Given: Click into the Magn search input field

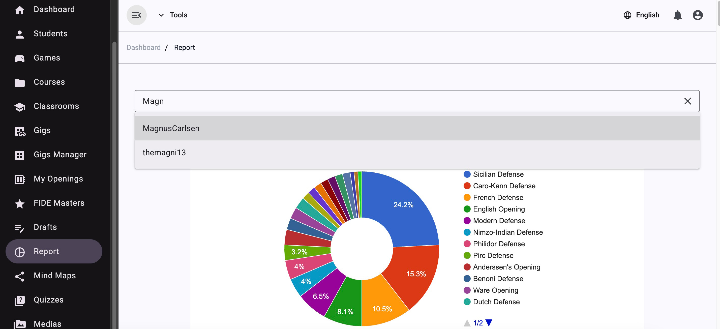Looking at the screenshot, I should pyautogui.click(x=391, y=101).
